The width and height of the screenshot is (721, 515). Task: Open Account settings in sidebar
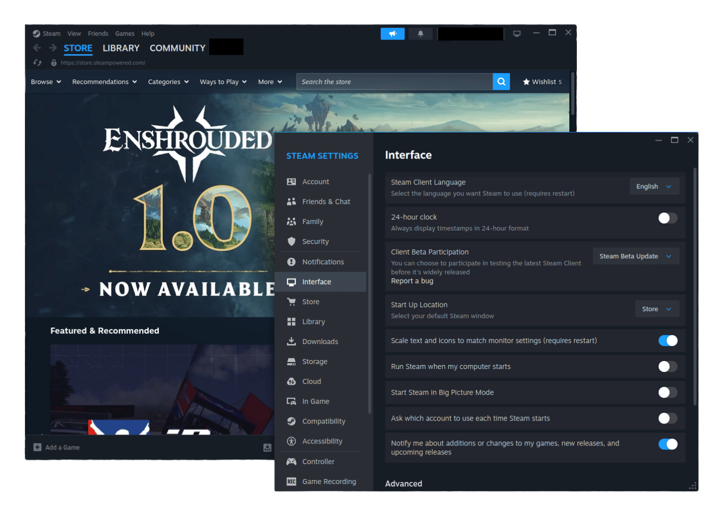click(320, 181)
